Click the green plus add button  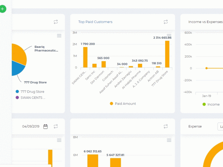3,9
